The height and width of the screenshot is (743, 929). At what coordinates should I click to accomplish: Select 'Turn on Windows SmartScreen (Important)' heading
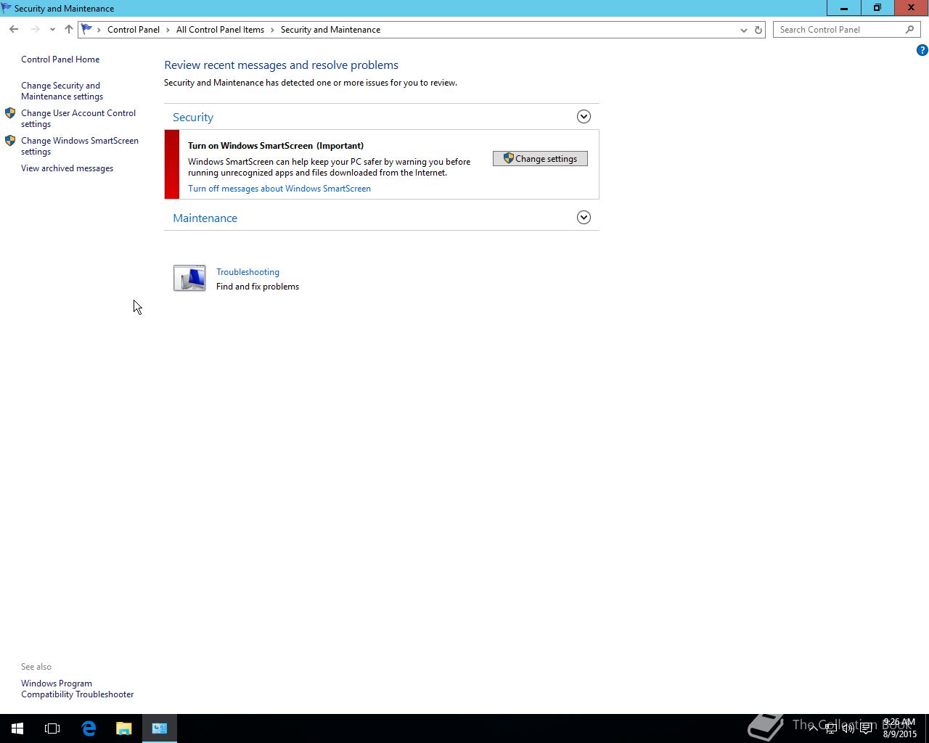[x=276, y=146]
